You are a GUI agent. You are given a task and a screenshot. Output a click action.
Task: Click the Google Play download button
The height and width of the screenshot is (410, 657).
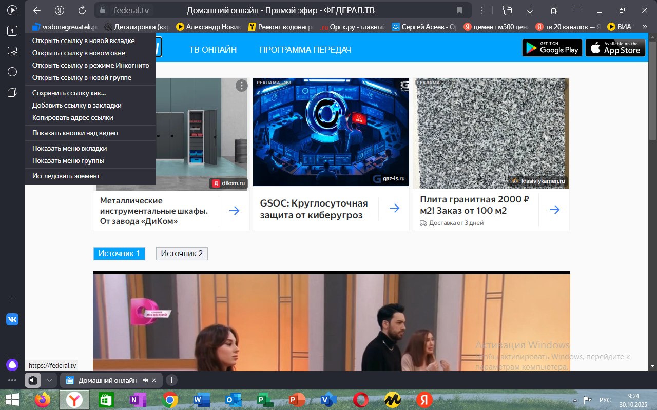[552, 48]
